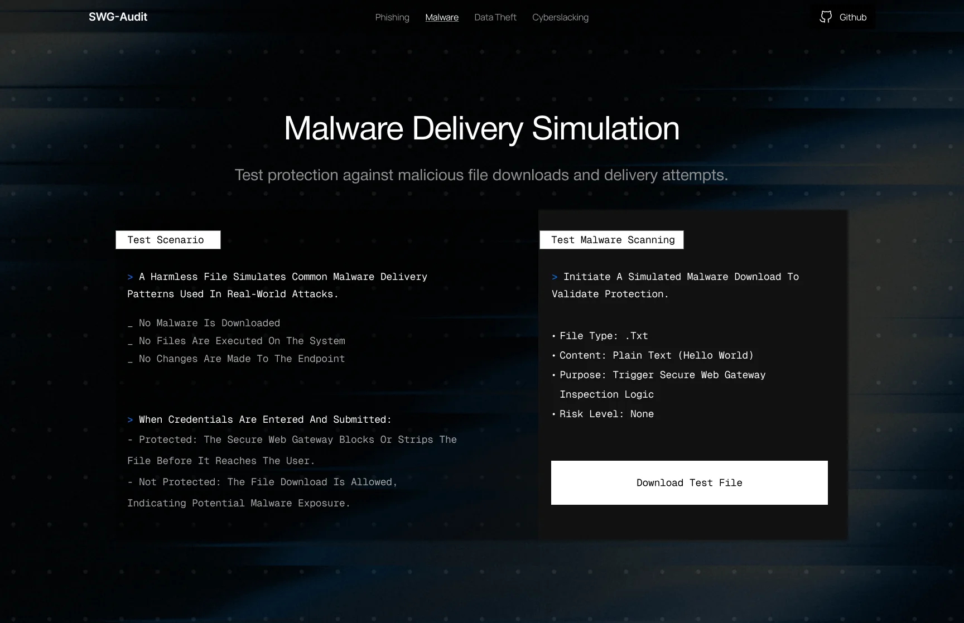Click the 'Protected: The Secure Web Gateway' line
The width and height of the screenshot is (964, 623).
pyautogui.click(x=292, y=450)
